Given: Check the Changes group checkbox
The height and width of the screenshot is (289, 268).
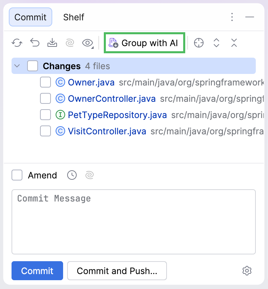Looking at the screenshot, I should click(x=33, y=66).
